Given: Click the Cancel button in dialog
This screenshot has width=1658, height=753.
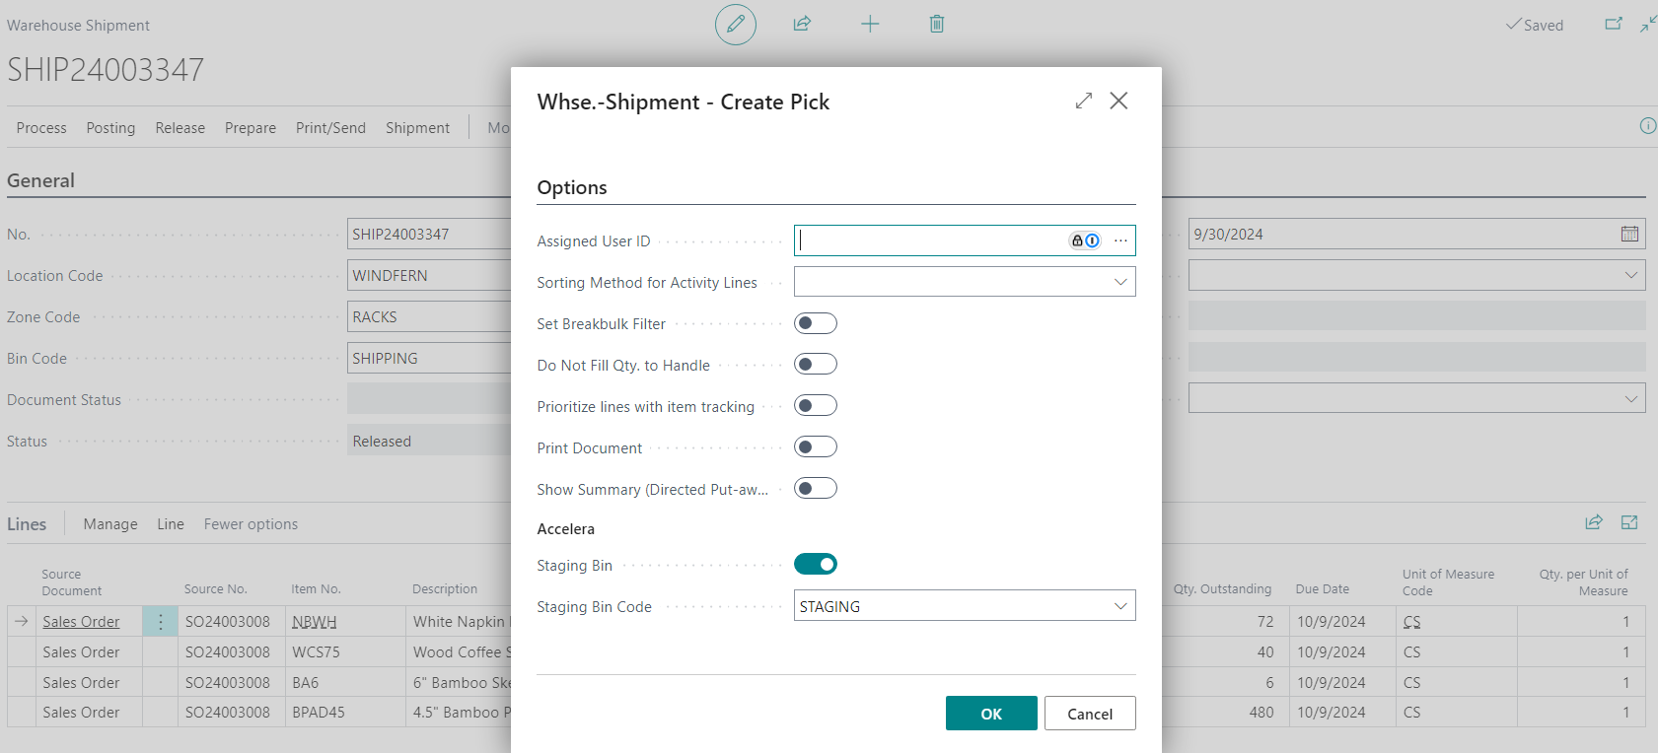Looking at the screenshot, I should (x=1090, y=714).
